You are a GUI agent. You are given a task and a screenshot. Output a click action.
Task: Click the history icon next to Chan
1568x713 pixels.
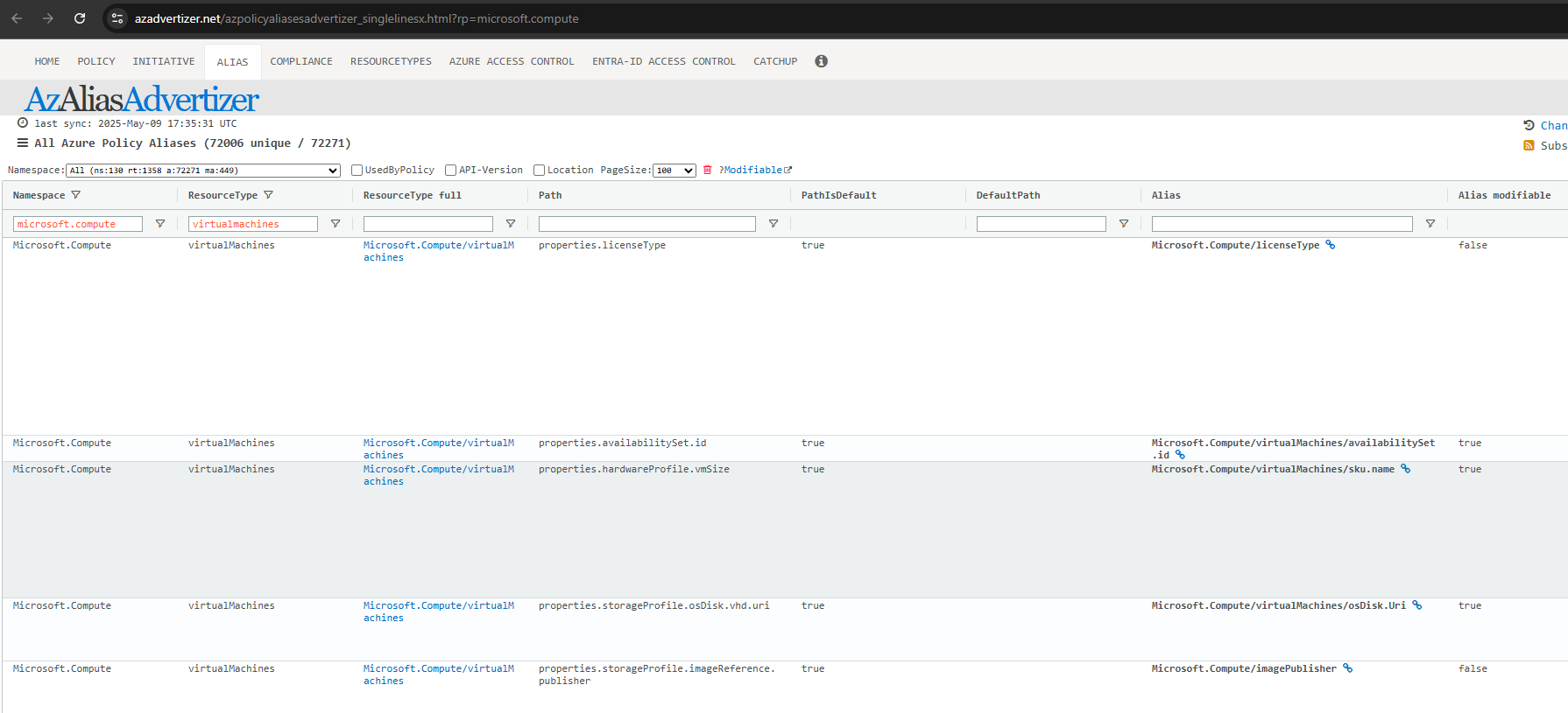click(x=1529, y=125)
